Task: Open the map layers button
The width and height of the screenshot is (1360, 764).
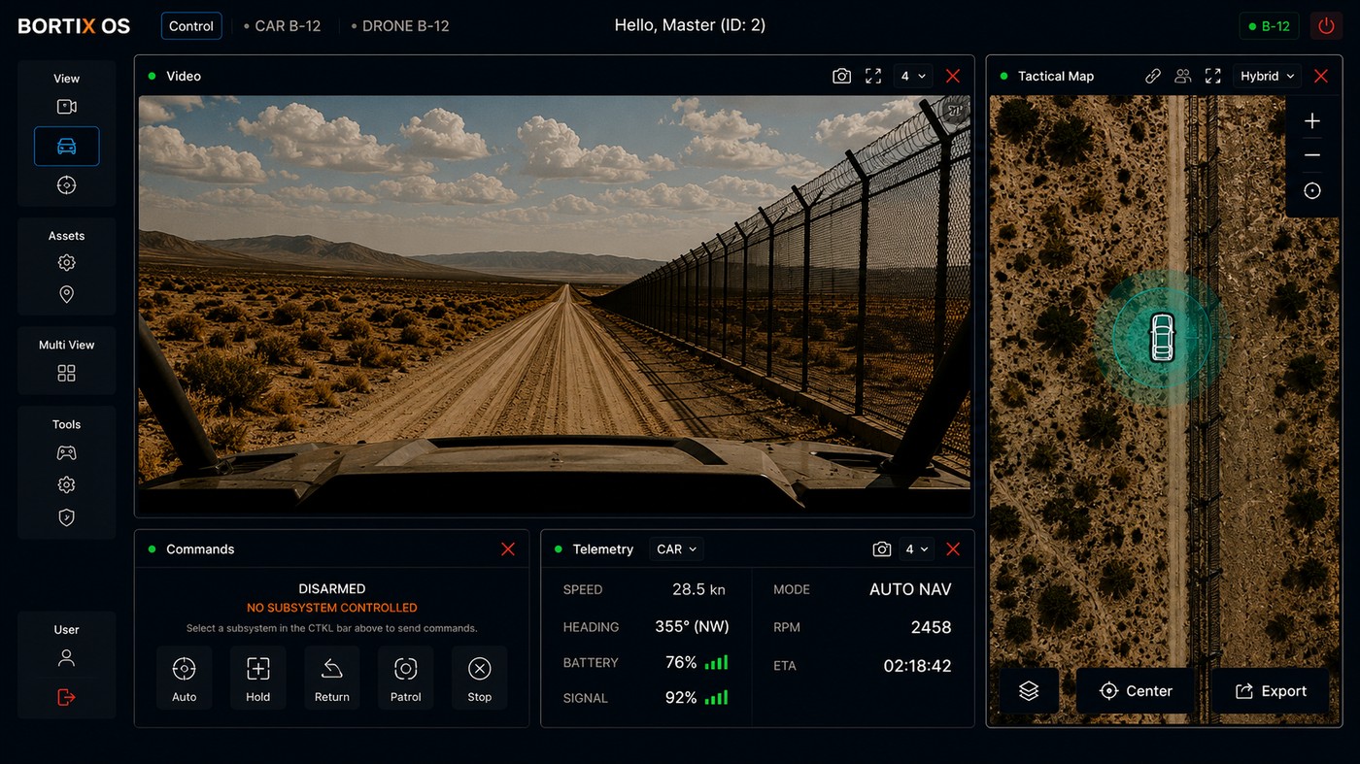Action: (x=1029, y=691)
